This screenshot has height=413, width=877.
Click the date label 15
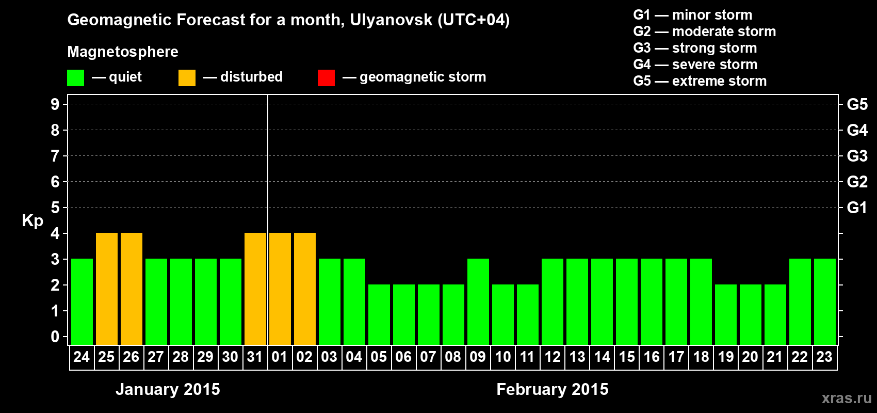tap(626, 357)
